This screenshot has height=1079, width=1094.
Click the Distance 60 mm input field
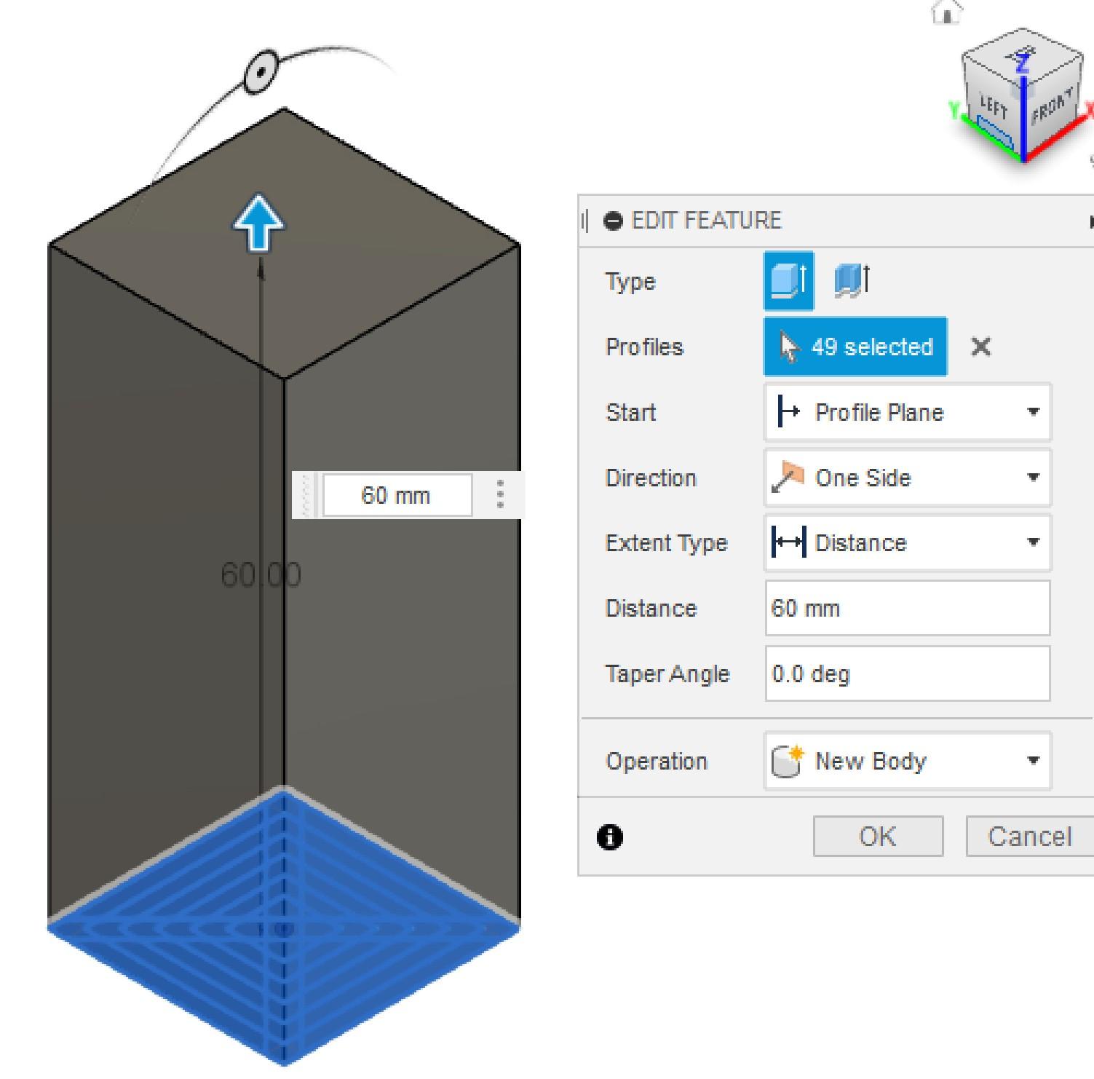click(x=908, y=608)
